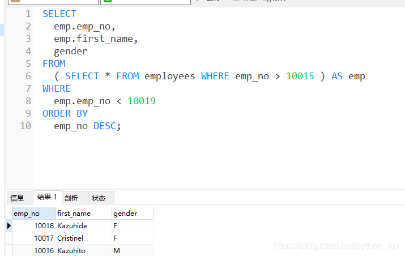This screenshot has height=256, width=405.
Task: Select the cell containing 10017
Action: [34, 238]
